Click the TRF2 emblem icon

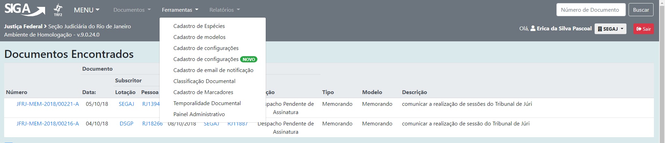[x=58, y=10]
